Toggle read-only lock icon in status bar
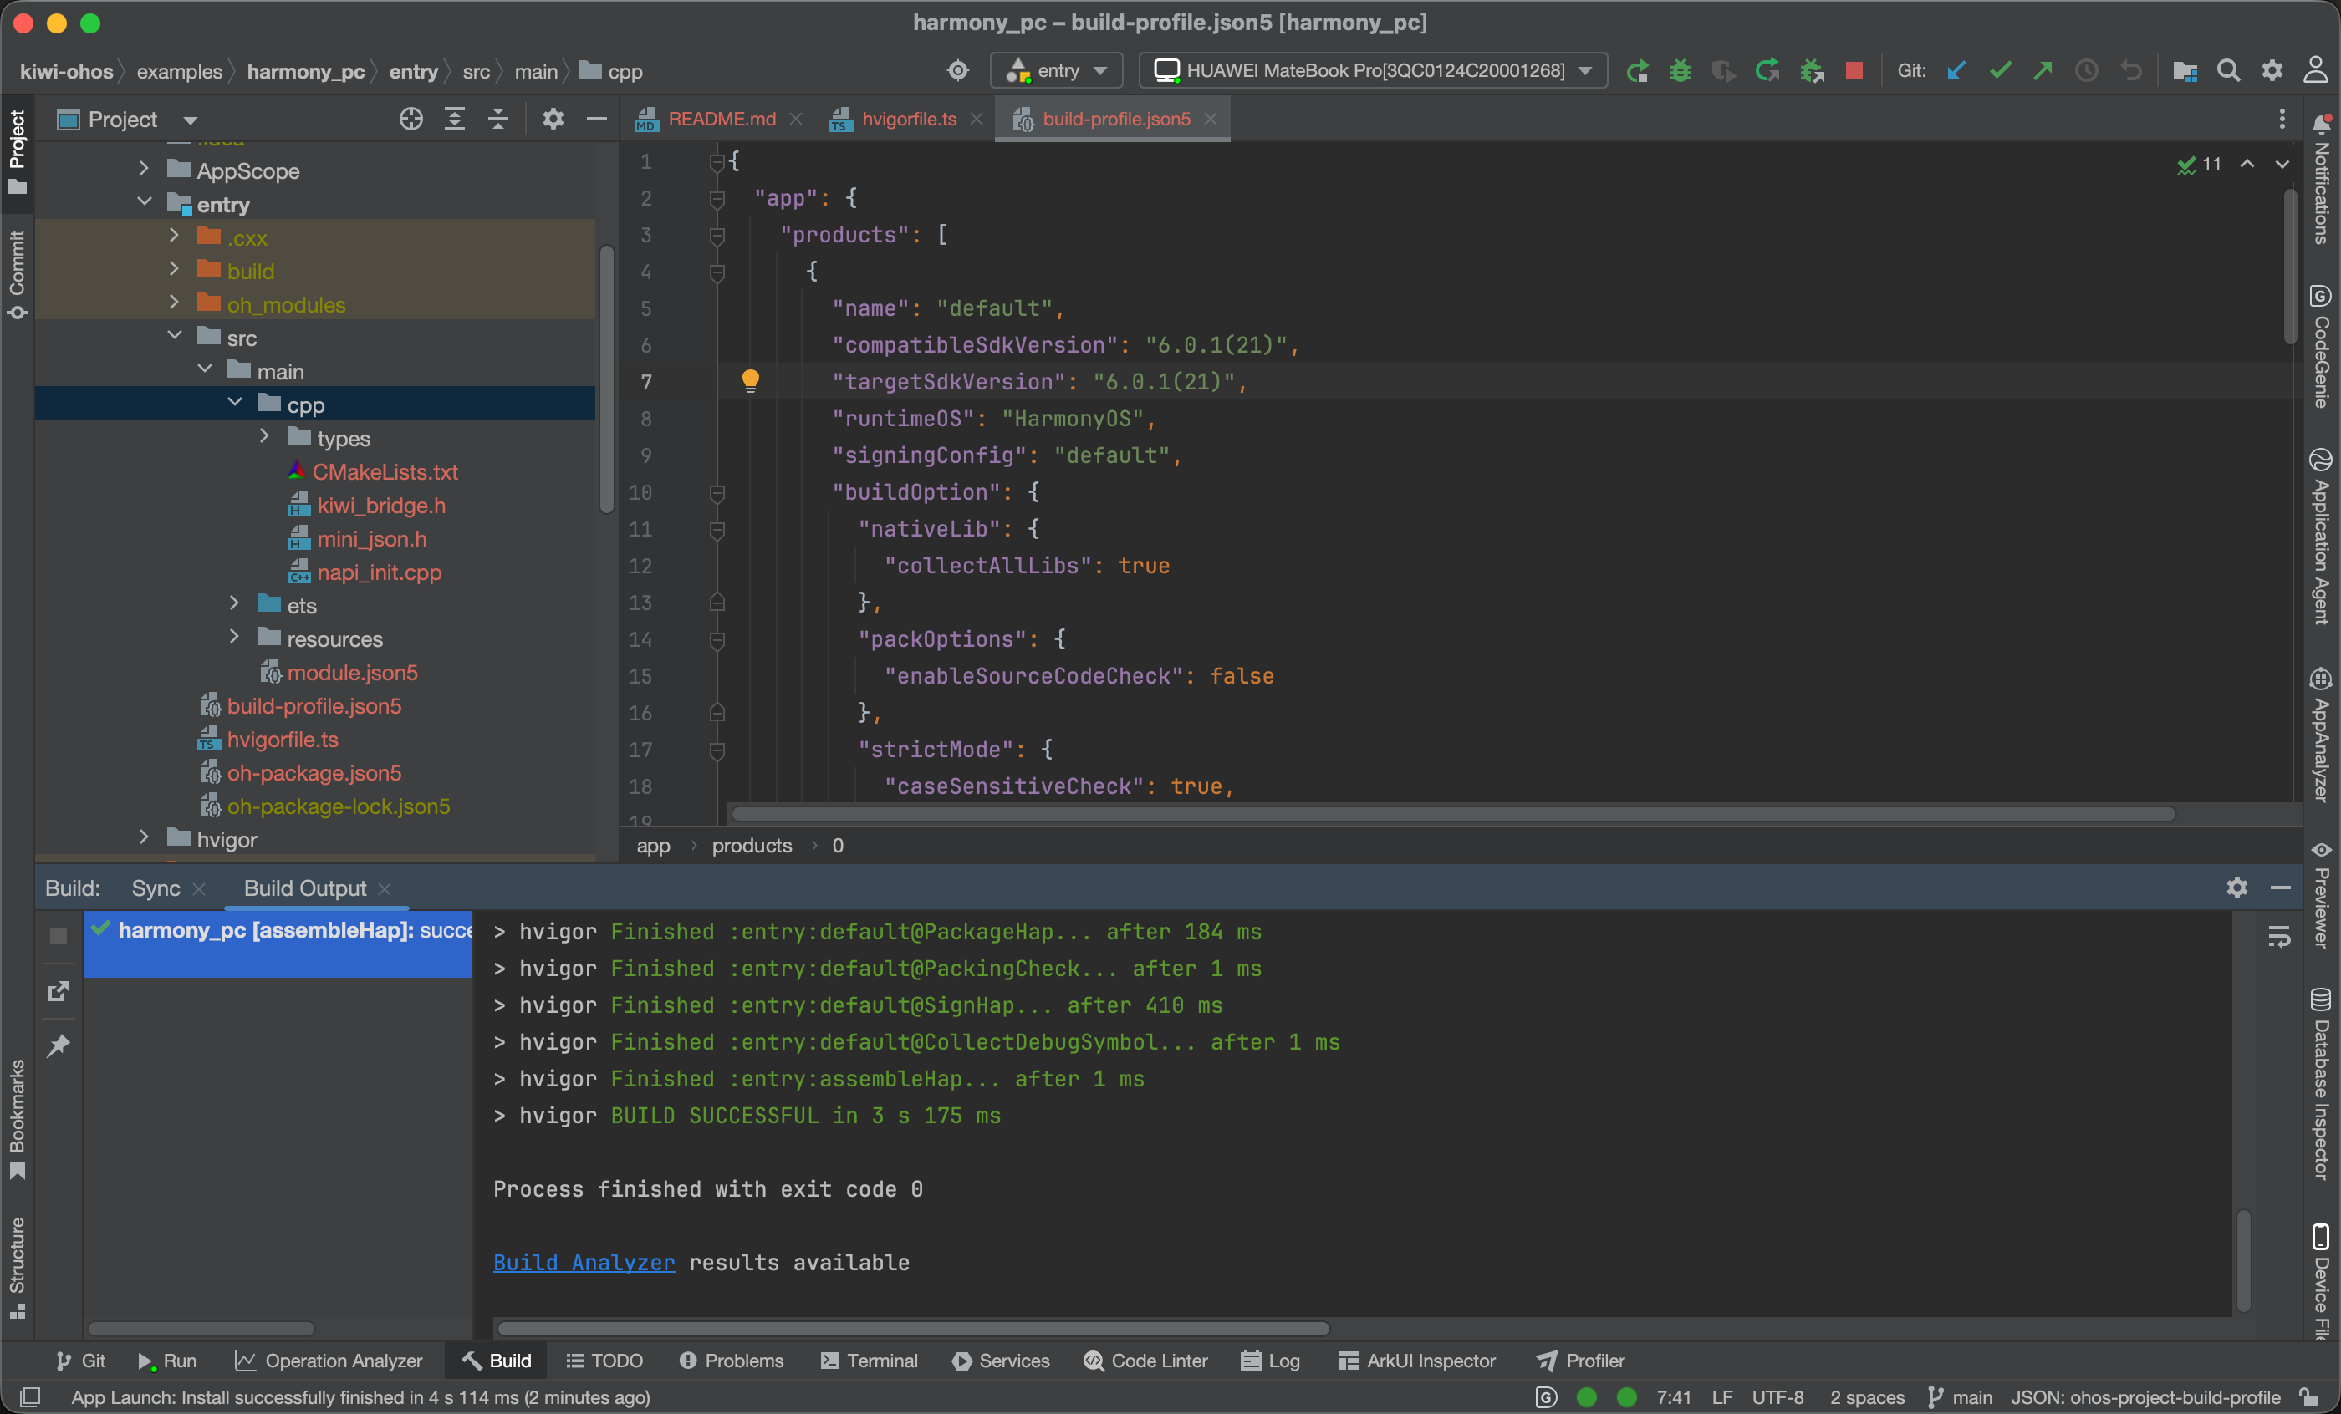This screenshot has height=1414, width=2341. pos(2308,1397)
